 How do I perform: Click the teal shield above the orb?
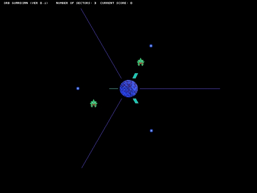[x=135, y=76]
